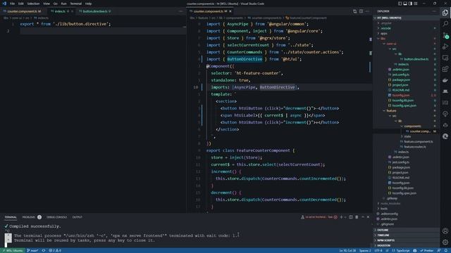Open button.directive.ts in Explorer tree

pyautogui.click(x=416, y=59)
